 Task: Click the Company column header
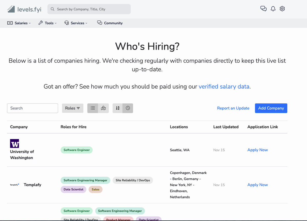tap(19, 127)
